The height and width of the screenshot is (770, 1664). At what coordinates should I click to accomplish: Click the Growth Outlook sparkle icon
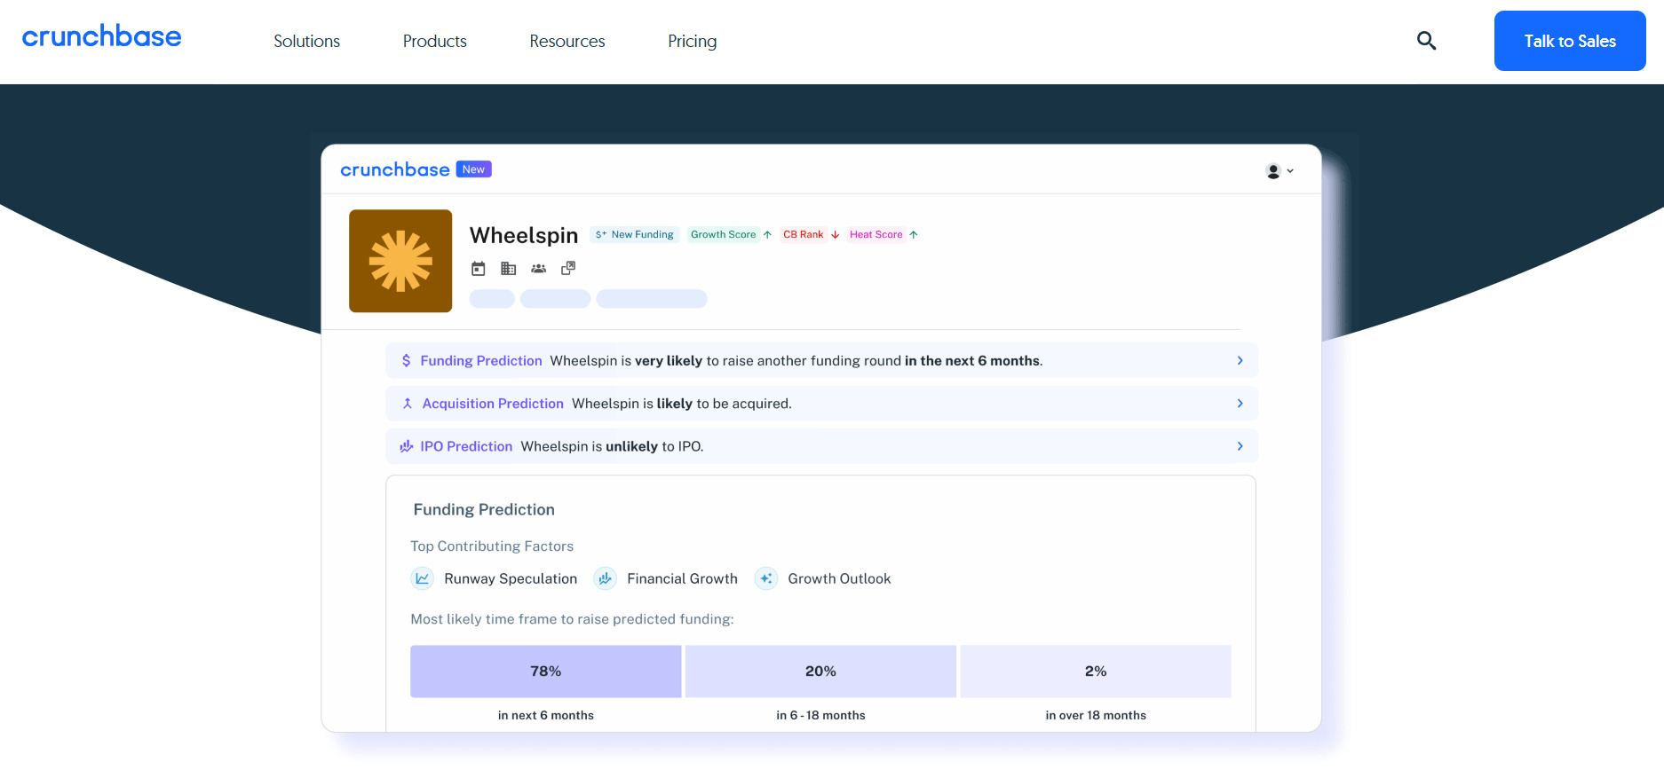pos(765,578)
